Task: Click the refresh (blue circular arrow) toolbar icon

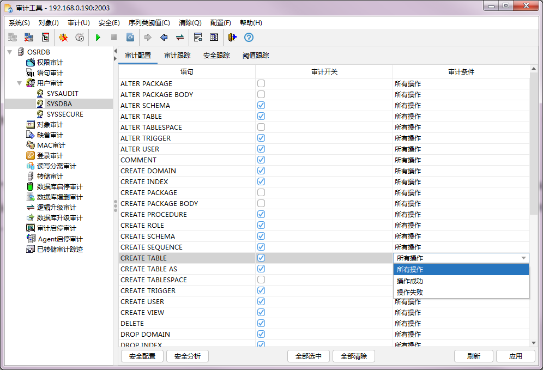Action: pyautogui.click(x=130, y=37)
